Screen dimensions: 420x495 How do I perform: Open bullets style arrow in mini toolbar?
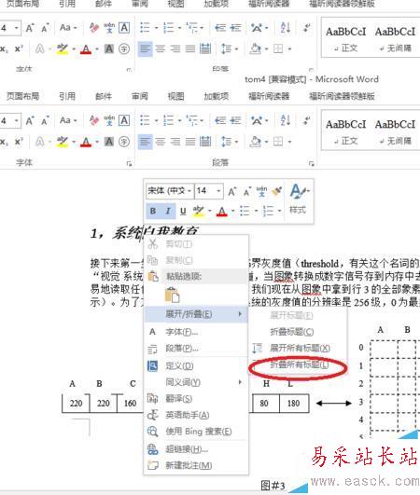(256, 211)
